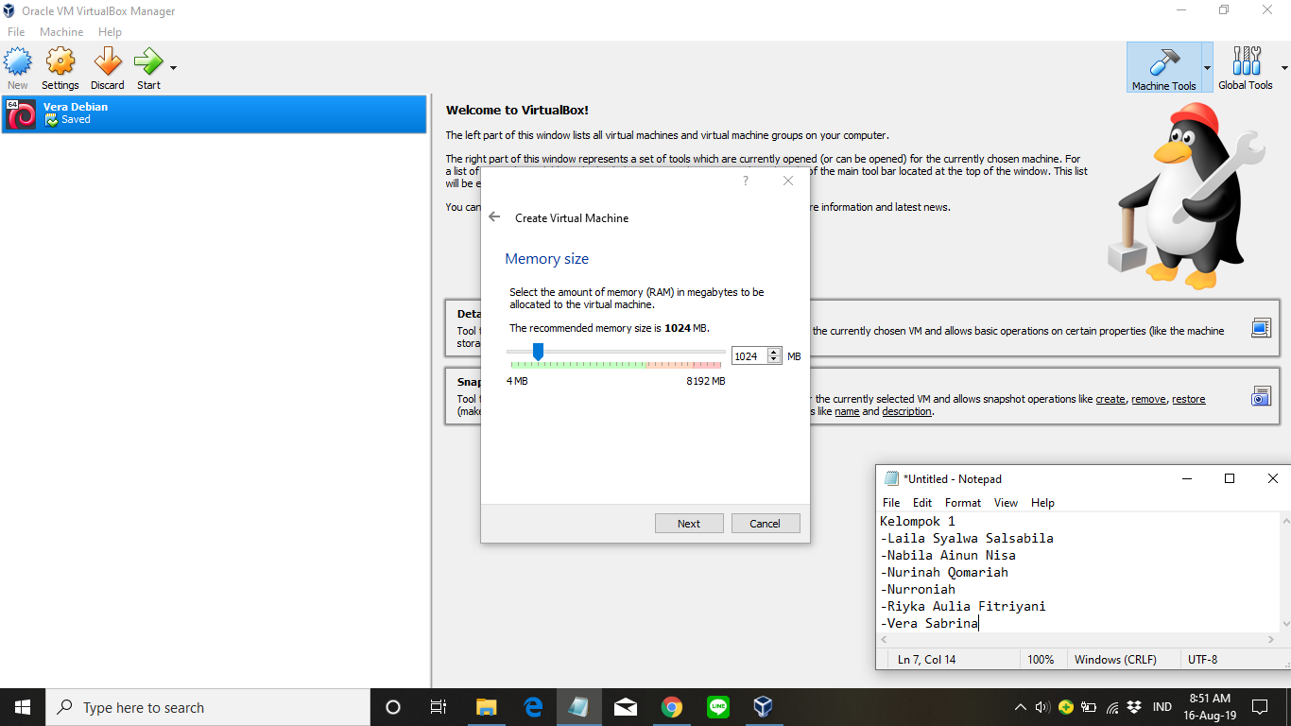Click the VirtualBox icon in the taskbar
This screenshot has height=726, width=1291.
(764, 707)
